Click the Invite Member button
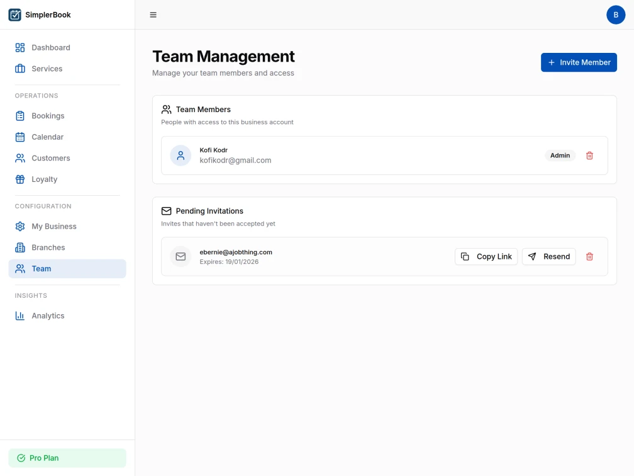The height and width of the screenshot is (476, 634). (579, 62)
